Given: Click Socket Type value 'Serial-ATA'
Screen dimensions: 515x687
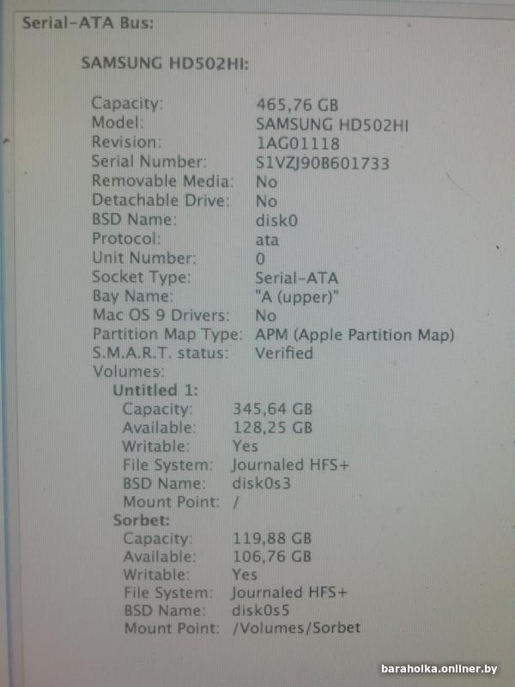Looking at the screenshot, I should click(x=296, y=278).
